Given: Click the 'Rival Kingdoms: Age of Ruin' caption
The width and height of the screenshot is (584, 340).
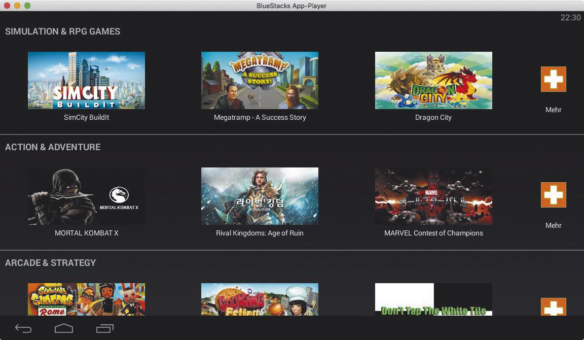Looking at the screenshot, I should (x=260, y=233).
